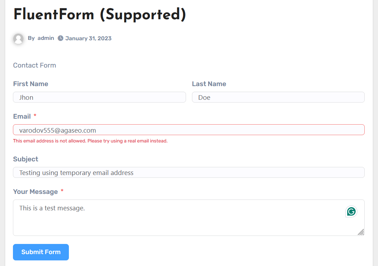Click the message textarea resize handle
This screenshot has height=266, width=378.
click(x=361, y=232)
